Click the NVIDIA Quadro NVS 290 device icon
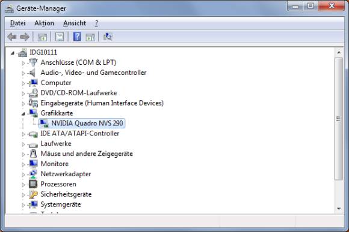 tap(44, 123)
